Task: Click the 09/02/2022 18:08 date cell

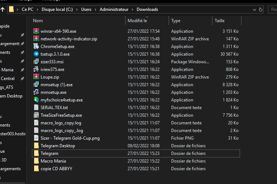Action: pos(144,146)
